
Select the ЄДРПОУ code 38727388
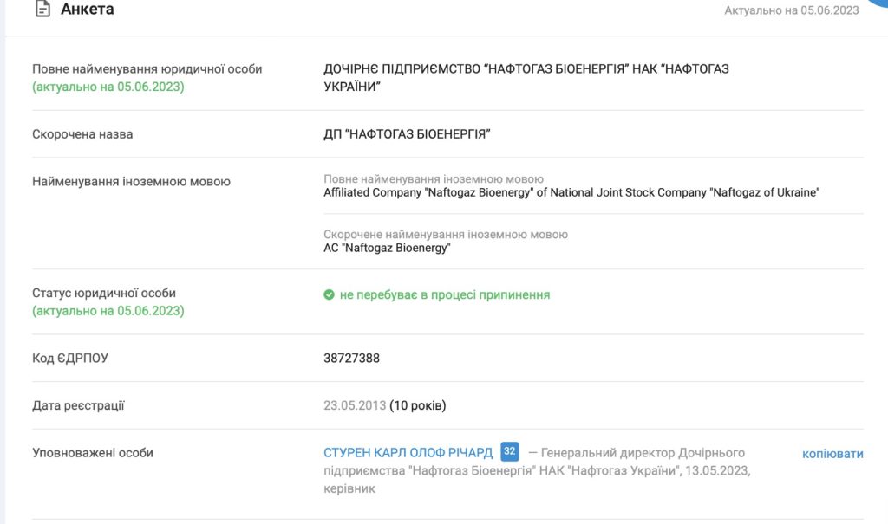(x=351, y=358)
